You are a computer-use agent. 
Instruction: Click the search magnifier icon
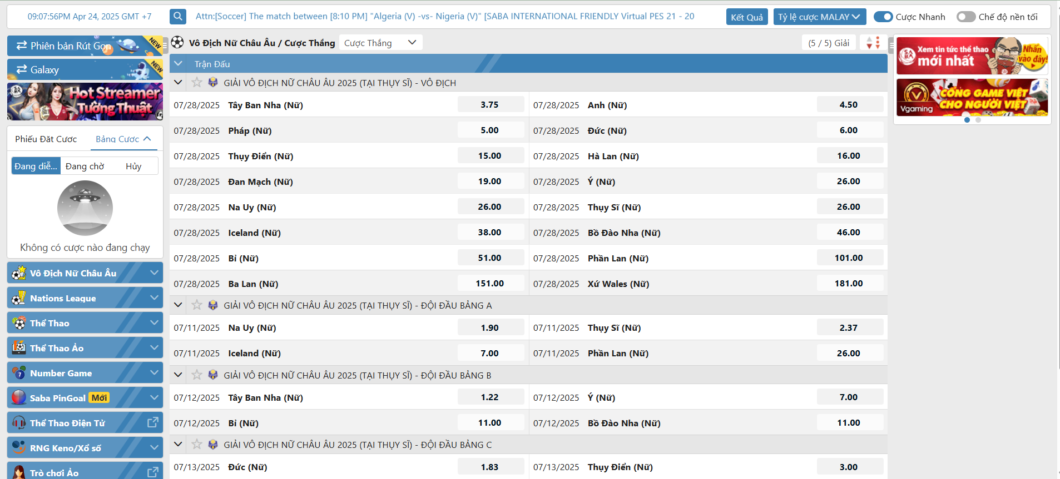[178, 17]
